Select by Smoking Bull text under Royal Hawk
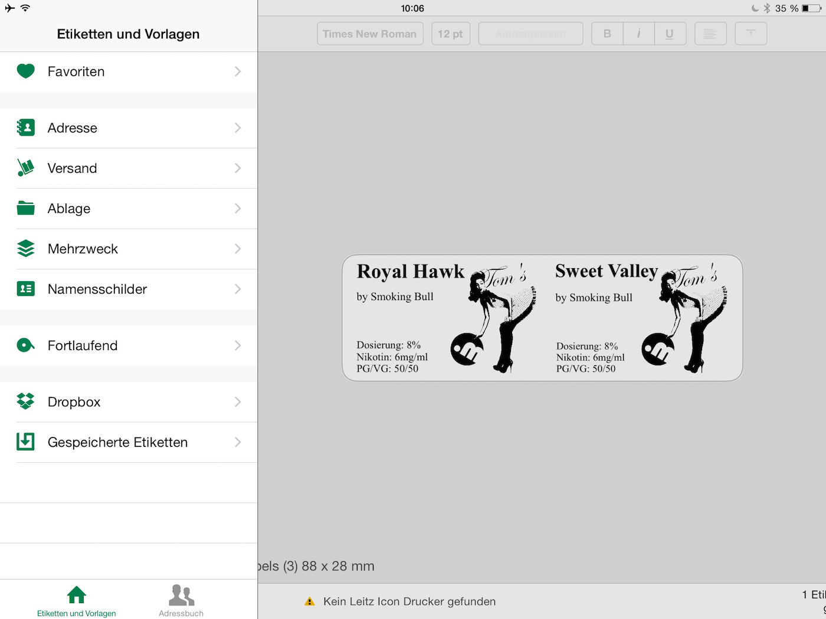 tap(395, 297)
